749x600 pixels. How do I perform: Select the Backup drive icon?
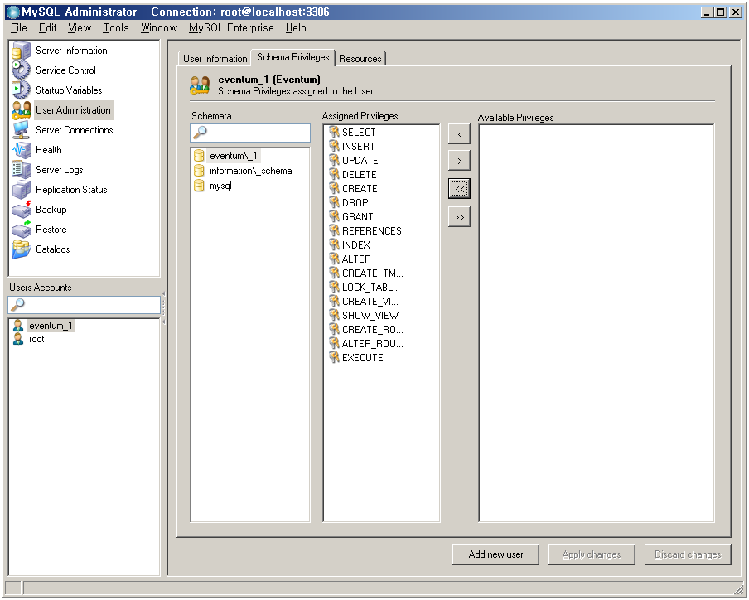[21, 210]
